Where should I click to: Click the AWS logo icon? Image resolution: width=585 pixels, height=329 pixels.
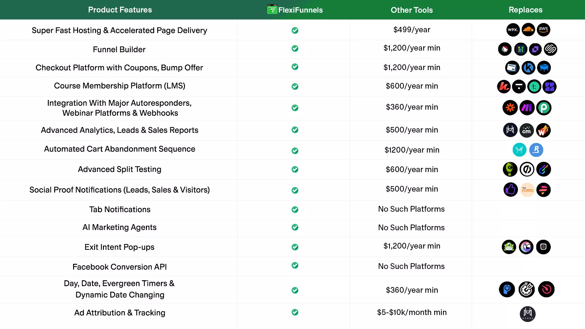tap(543, 30)
